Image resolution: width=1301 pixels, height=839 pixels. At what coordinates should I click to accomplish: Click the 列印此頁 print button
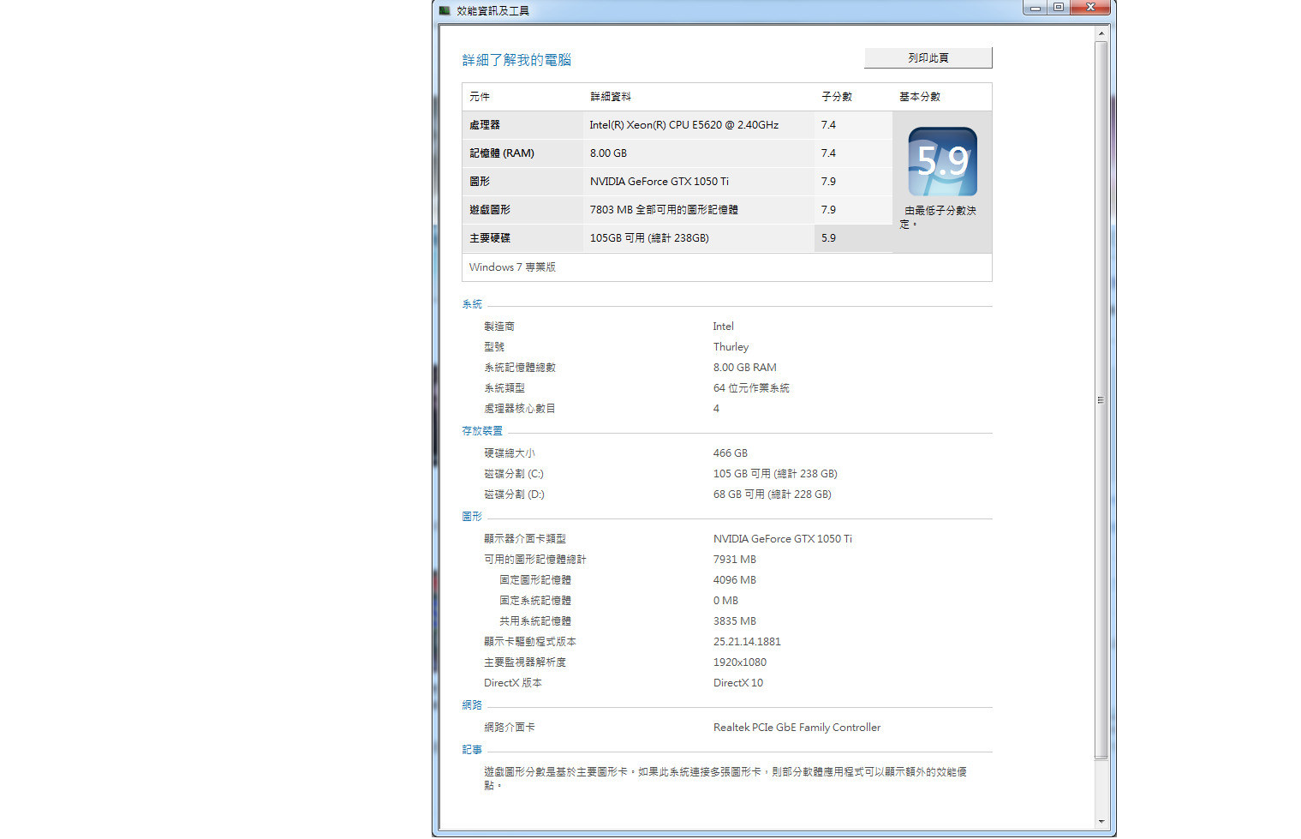pyautogui.click(x=928, y=58)
